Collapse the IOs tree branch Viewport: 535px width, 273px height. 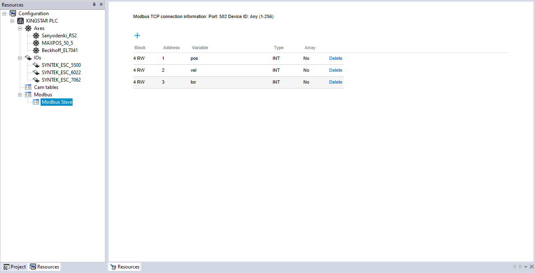[20, 58]
